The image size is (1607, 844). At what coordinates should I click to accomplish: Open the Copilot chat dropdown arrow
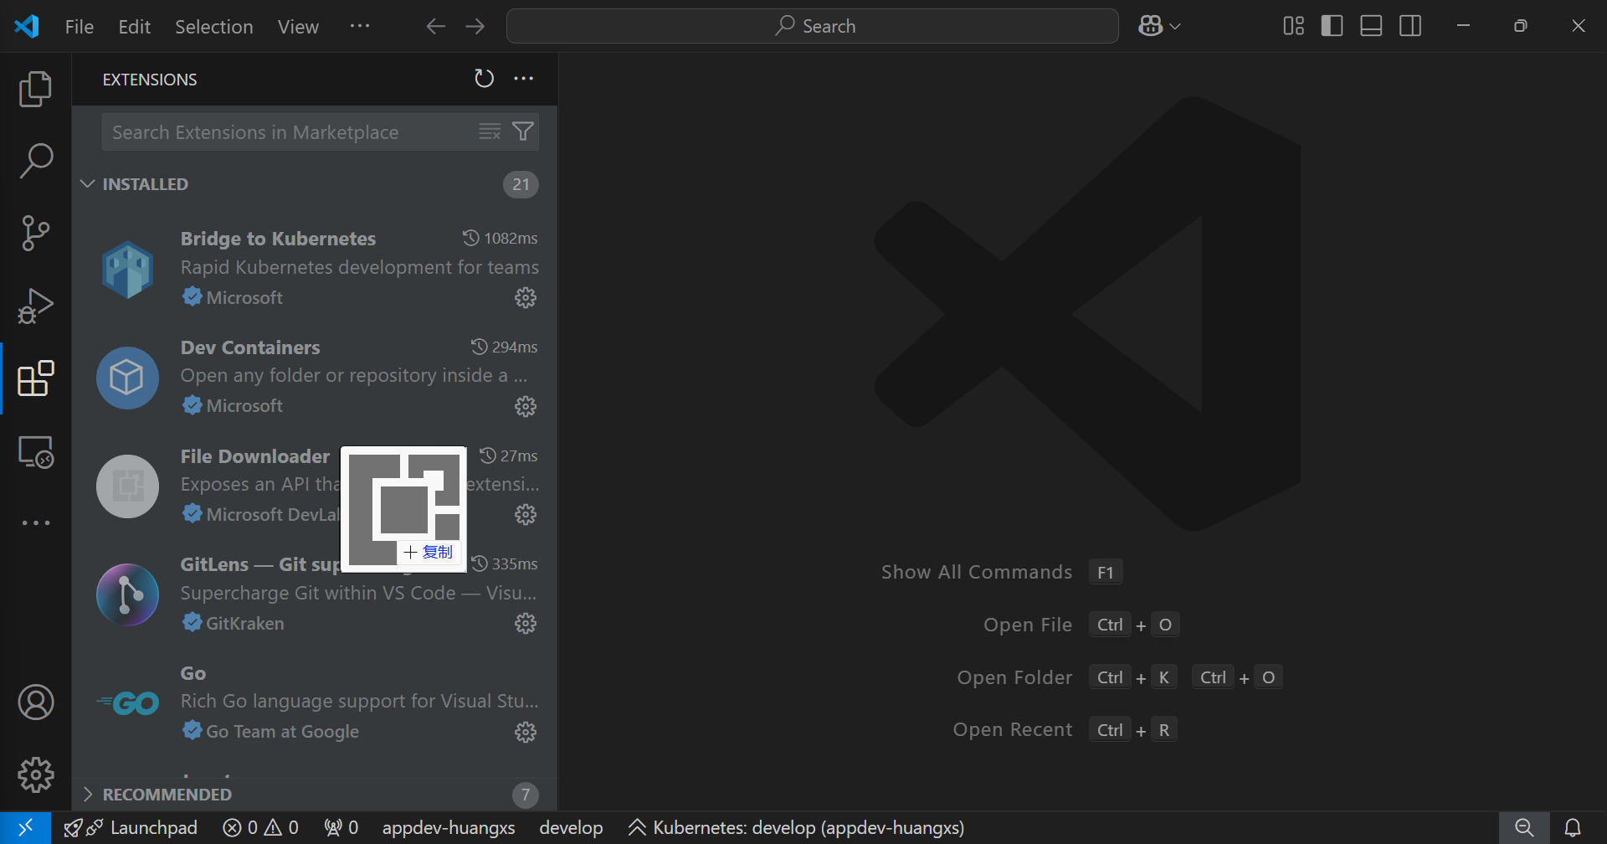point(1175,27)
